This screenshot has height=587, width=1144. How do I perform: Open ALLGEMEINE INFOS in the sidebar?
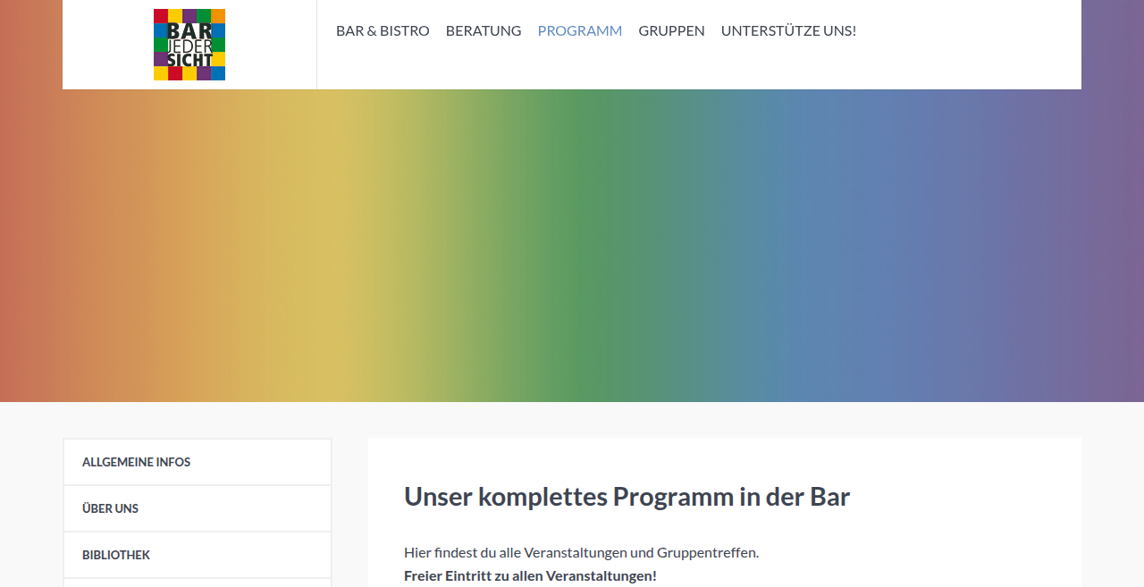point(198,462)
